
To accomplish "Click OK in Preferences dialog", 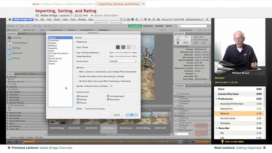I will pos(132,115).
